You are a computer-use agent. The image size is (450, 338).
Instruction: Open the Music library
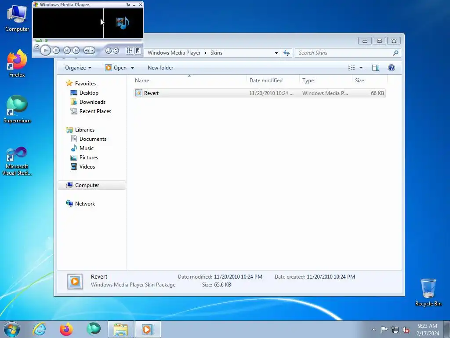[87, 148]
